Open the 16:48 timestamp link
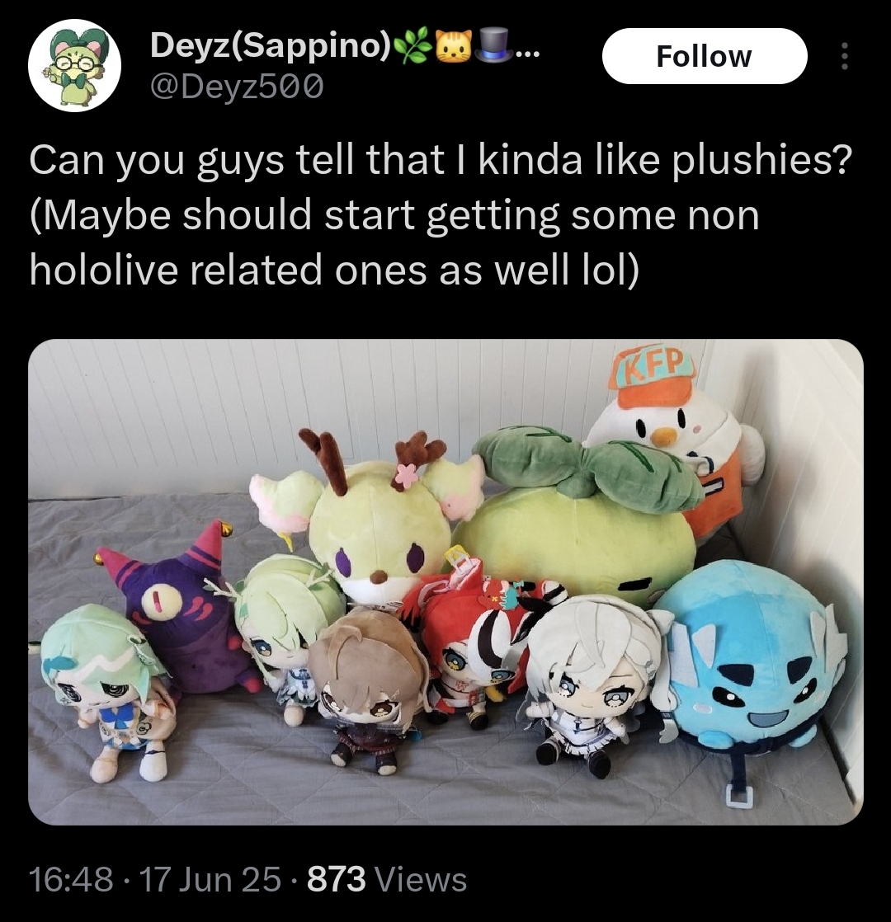The height and width of the screenshot is (922, 891). pyautogui.click(x=71, y=879)
